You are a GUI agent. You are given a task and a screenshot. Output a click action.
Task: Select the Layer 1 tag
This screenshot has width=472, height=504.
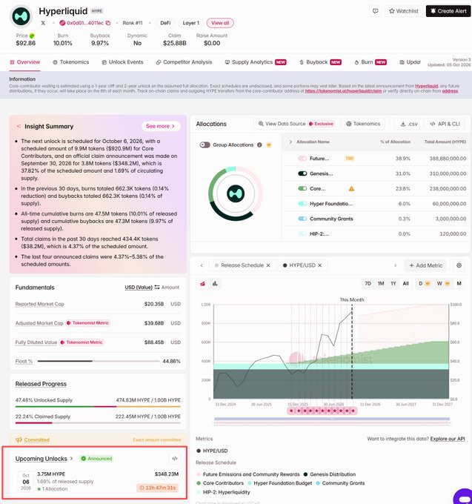[x=191, y=23]
